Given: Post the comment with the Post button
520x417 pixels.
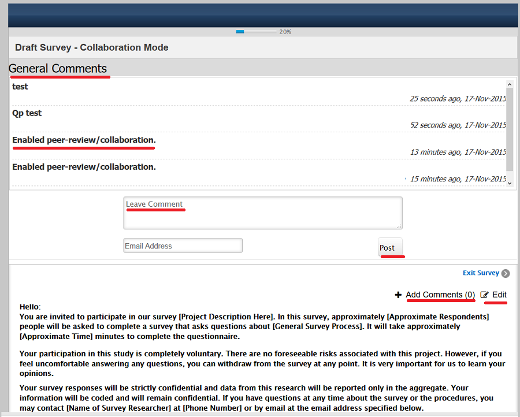Looking at the screenshot, I should click(391, 247).
